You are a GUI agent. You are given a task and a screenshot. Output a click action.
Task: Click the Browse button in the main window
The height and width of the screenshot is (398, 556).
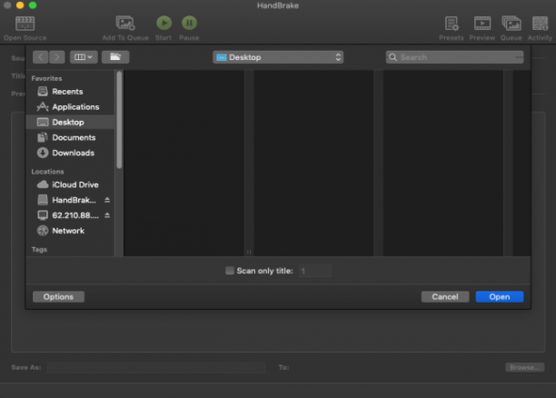[x=525, y=367]
